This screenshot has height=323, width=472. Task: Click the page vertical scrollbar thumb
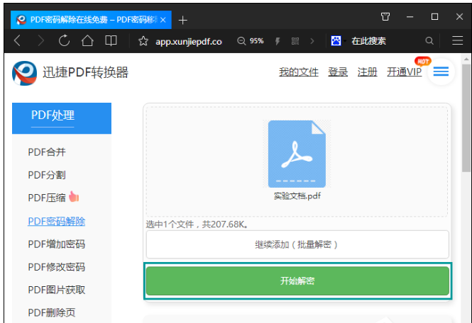466,118
